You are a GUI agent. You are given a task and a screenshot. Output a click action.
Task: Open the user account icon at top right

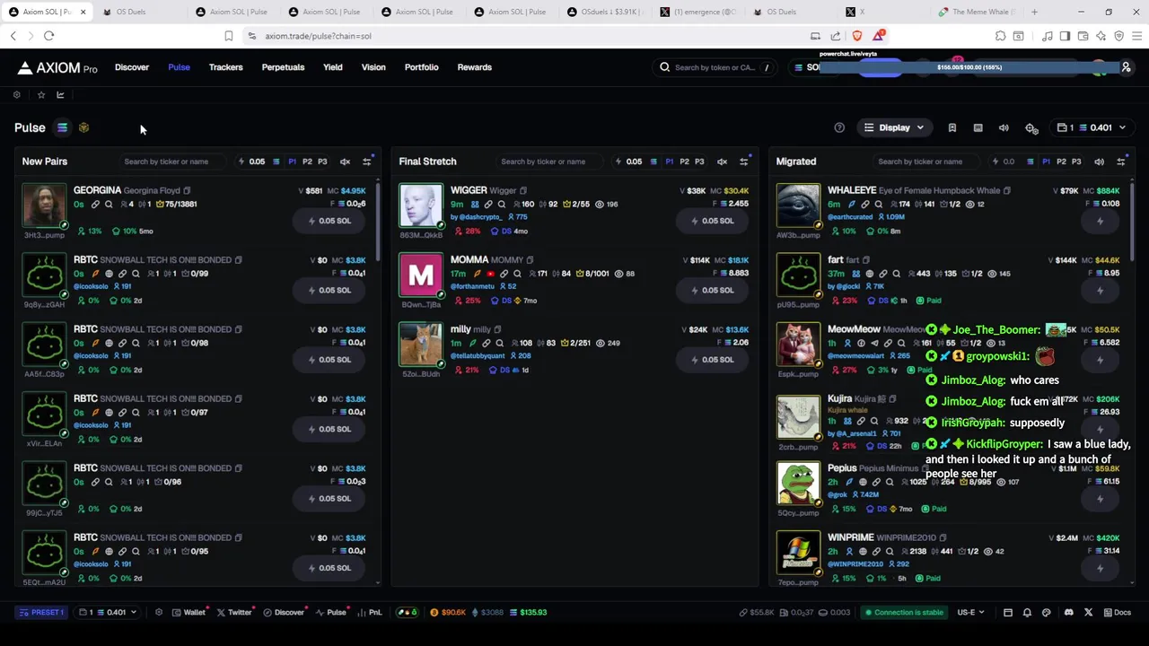pyautogui.click(x=1126, y=67)
